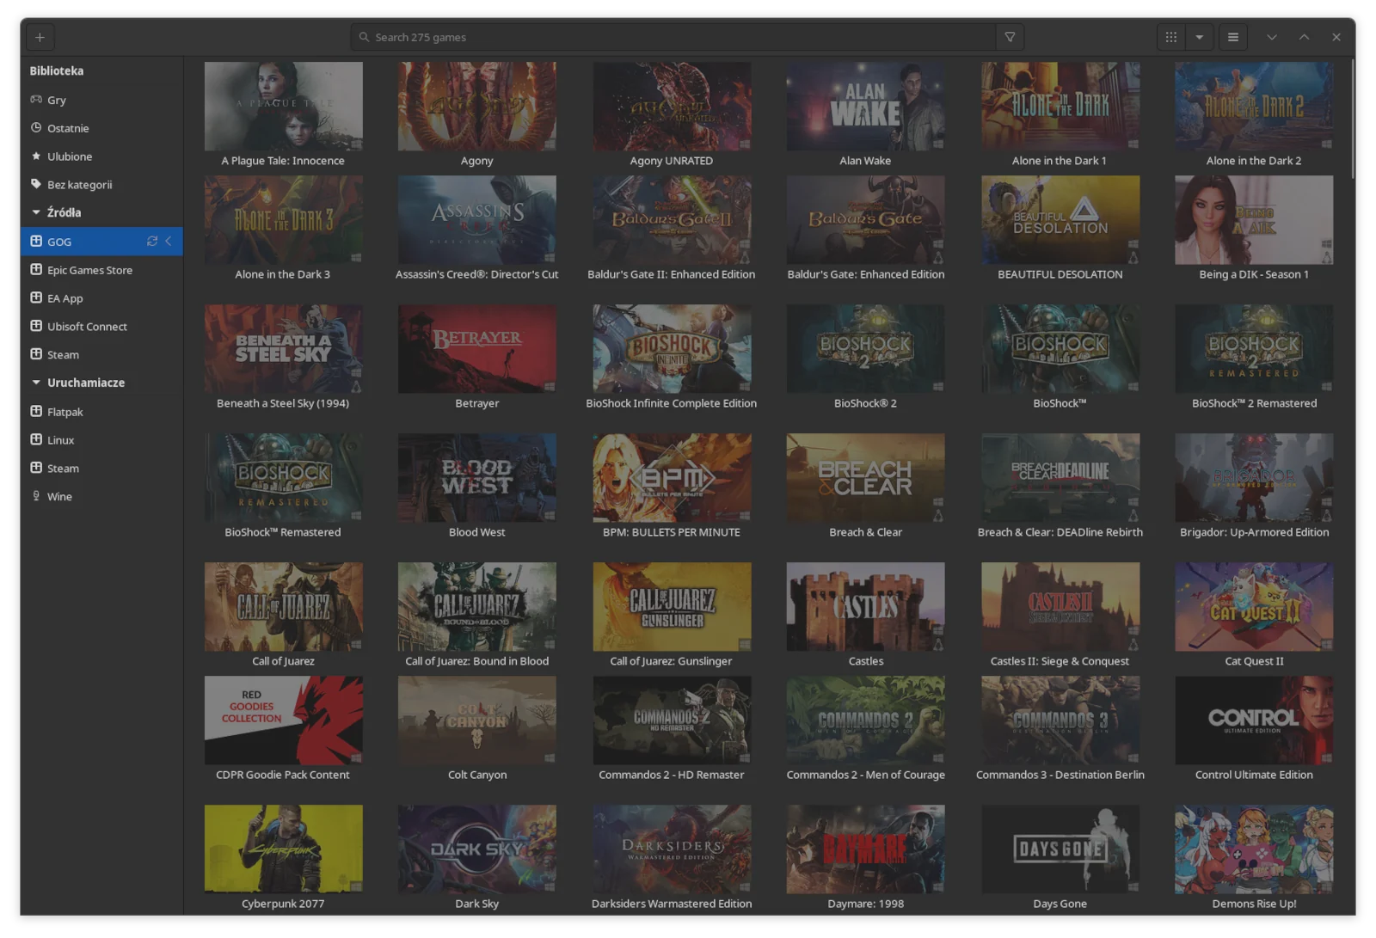
Task: Select Commandos 2 - HD Remaster cover
Action: (672, 720)
